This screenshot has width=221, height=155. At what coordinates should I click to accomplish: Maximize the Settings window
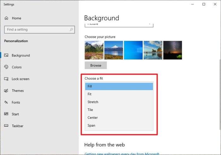point(204,4)
